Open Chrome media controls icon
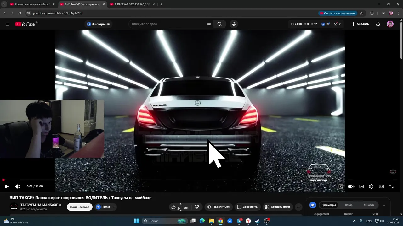The width and height of the screenshot is (403, 226). [x=383, y=13]
